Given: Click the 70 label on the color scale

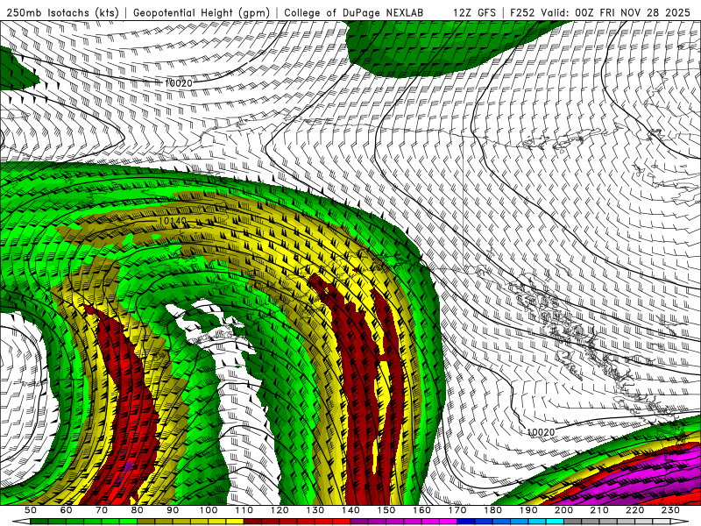Looking at the screenshot, I should tap(102, 510).
